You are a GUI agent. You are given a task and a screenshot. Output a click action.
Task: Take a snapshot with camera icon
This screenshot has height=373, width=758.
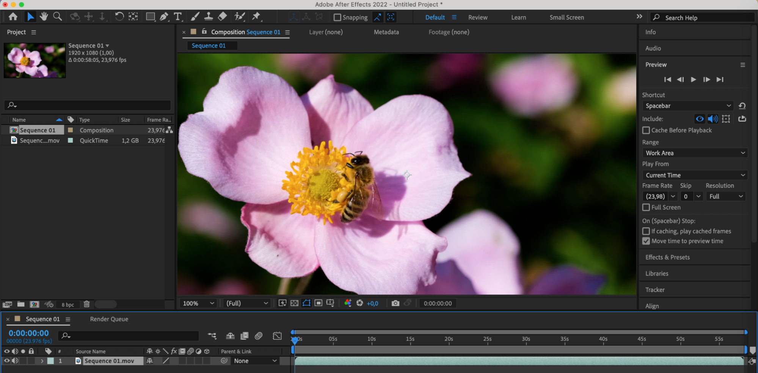pos(395,303)
